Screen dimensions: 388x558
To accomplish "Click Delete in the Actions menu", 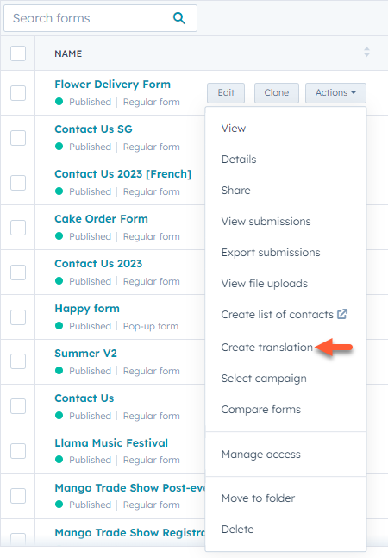I will pos(238,530).
